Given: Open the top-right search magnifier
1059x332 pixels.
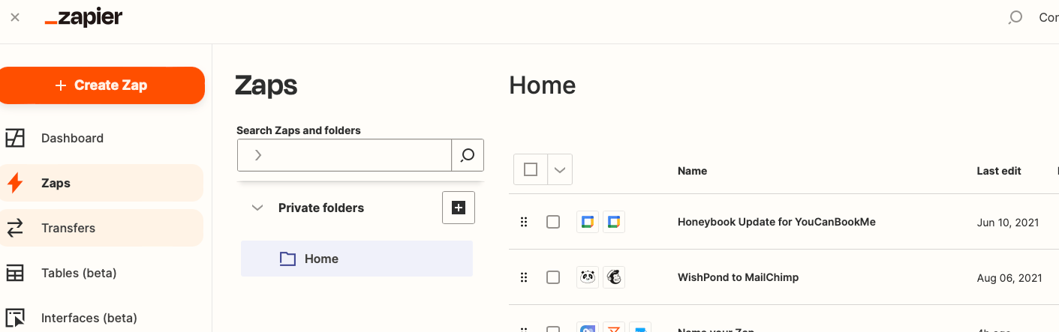Looking at the screenshot, I should tap(1015, 17).
